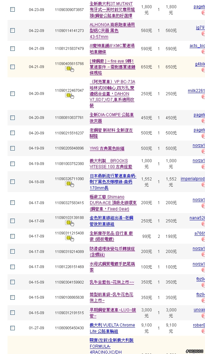Click order number 11080810837761
This screenshot has height=354, width=205.
[x=69, y=118]
